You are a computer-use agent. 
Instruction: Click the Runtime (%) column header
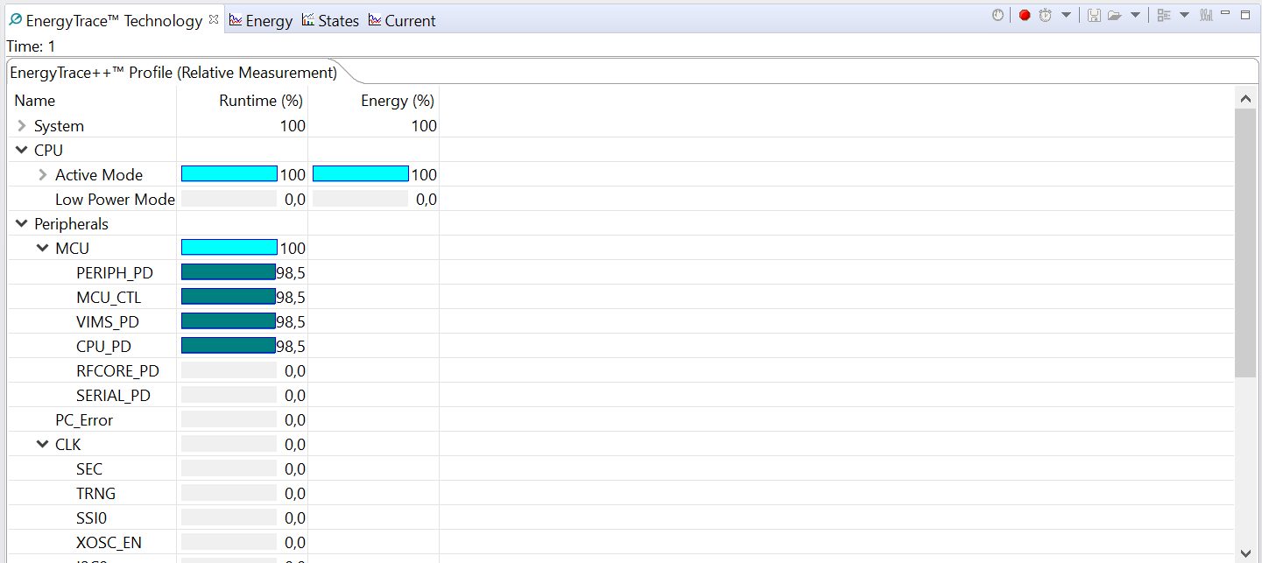coord(243,101)
